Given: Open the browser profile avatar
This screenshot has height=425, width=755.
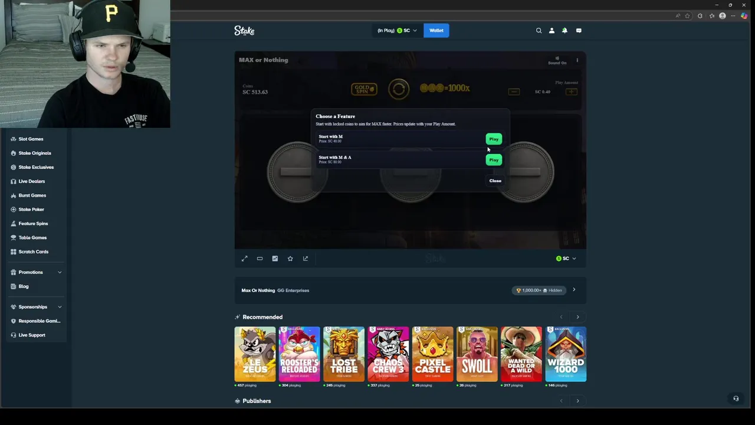Looking at the screenshot, I should (x=723, y=16).
